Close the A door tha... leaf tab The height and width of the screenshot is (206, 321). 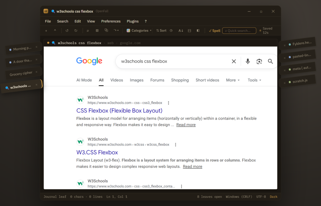click(36, 59)
